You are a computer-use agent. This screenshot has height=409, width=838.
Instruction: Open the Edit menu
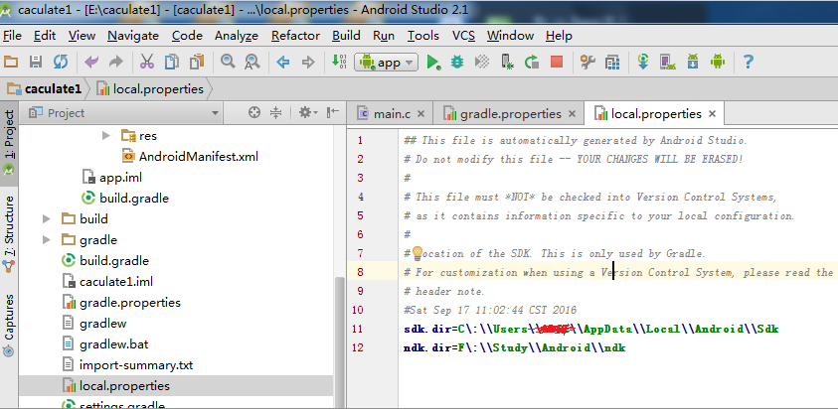click(45, 36)
